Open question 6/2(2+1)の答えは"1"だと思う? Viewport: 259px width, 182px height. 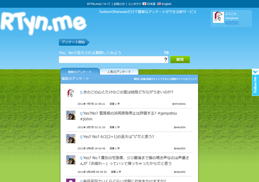pyautogui.click(x=118, y=137)
